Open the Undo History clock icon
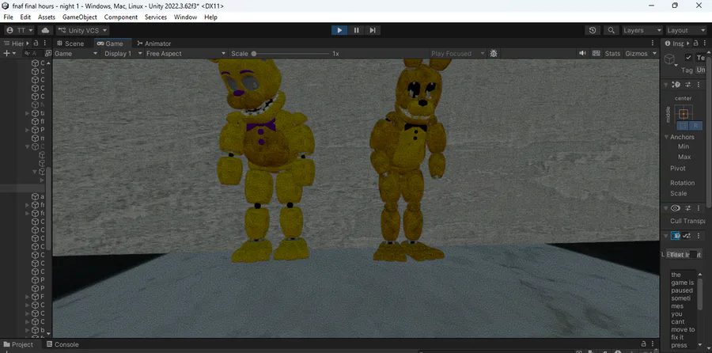The height and width of the screenshot is (353, 712). click(593, 30)
